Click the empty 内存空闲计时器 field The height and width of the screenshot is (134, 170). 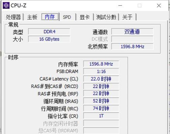[x=101, y=123]
